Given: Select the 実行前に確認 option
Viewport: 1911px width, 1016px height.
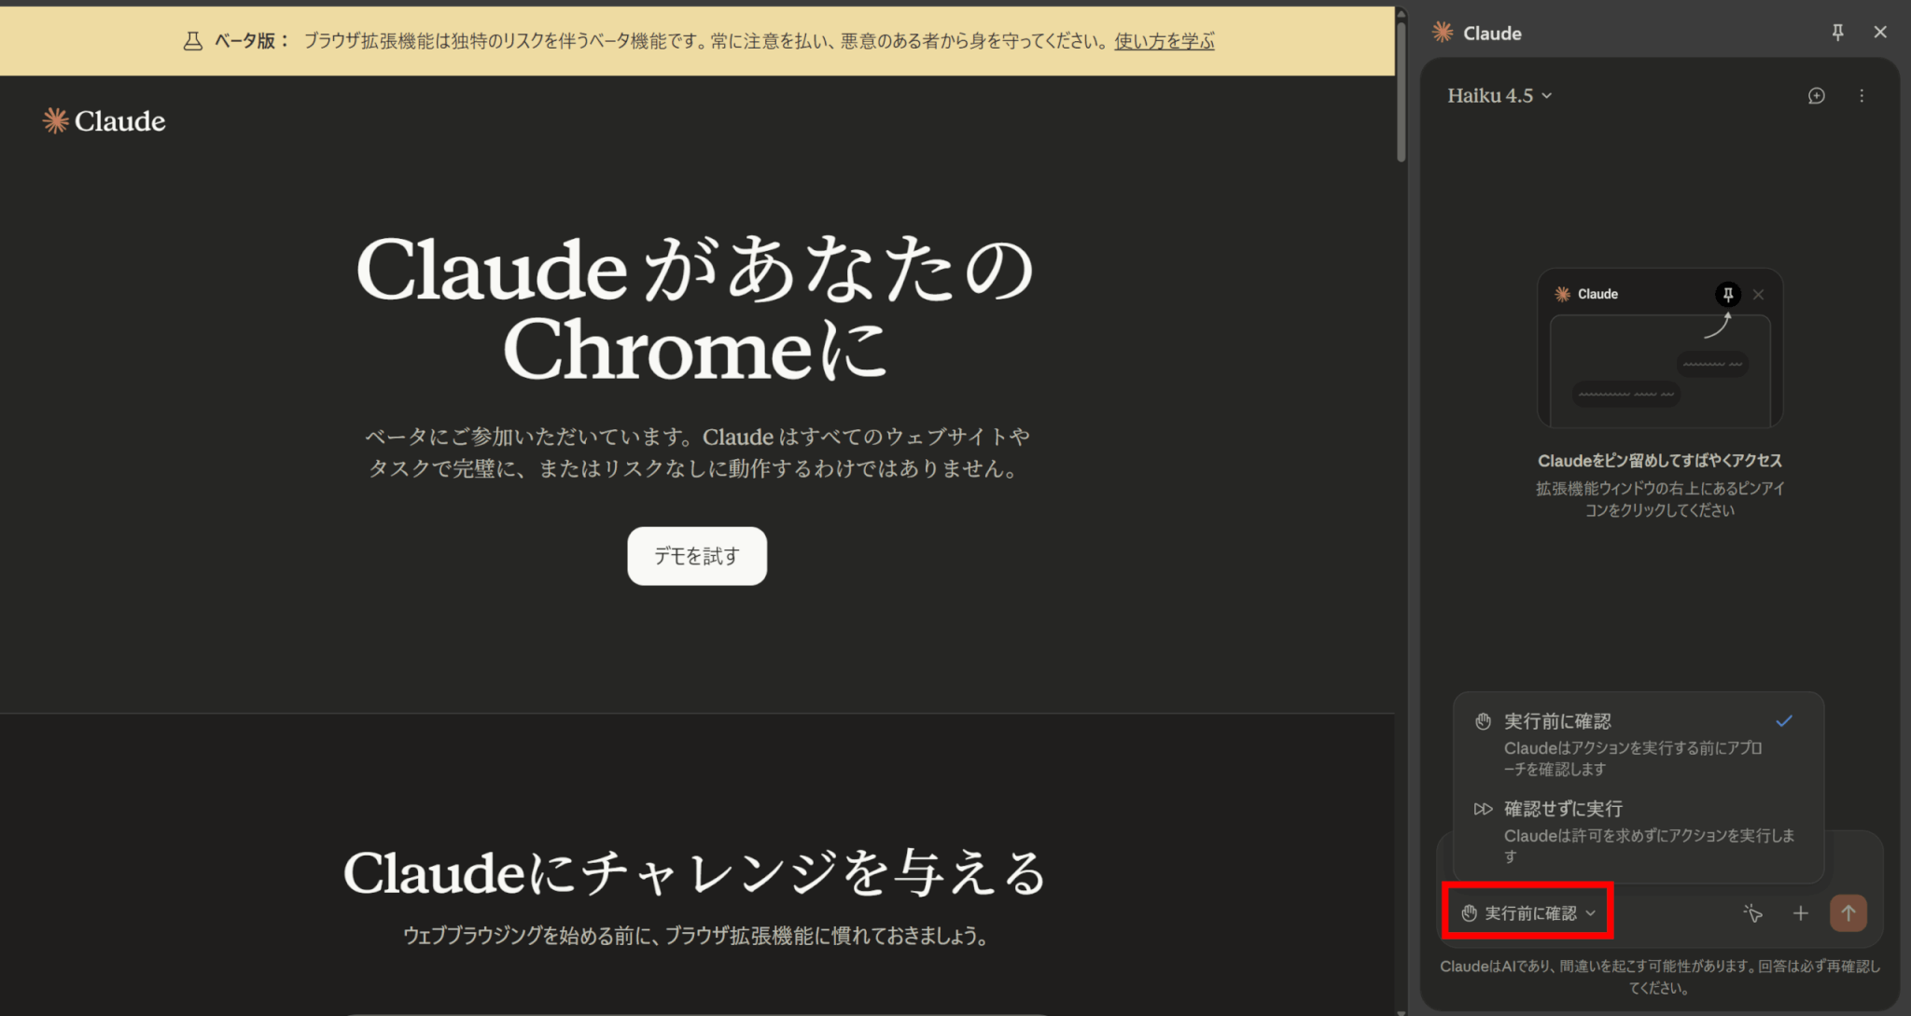Looking at the screenshot, I should [1557, 721].
